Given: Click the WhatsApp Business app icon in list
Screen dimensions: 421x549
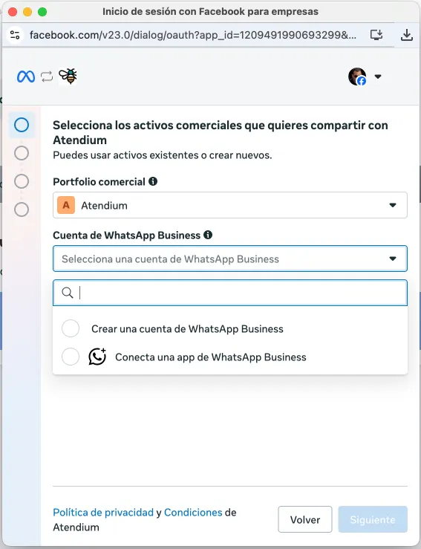Looking at the screenshot, I should click(97, 357).
